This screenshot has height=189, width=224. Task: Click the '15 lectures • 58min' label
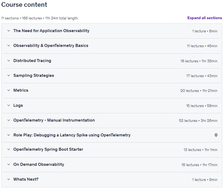[202, 106]
